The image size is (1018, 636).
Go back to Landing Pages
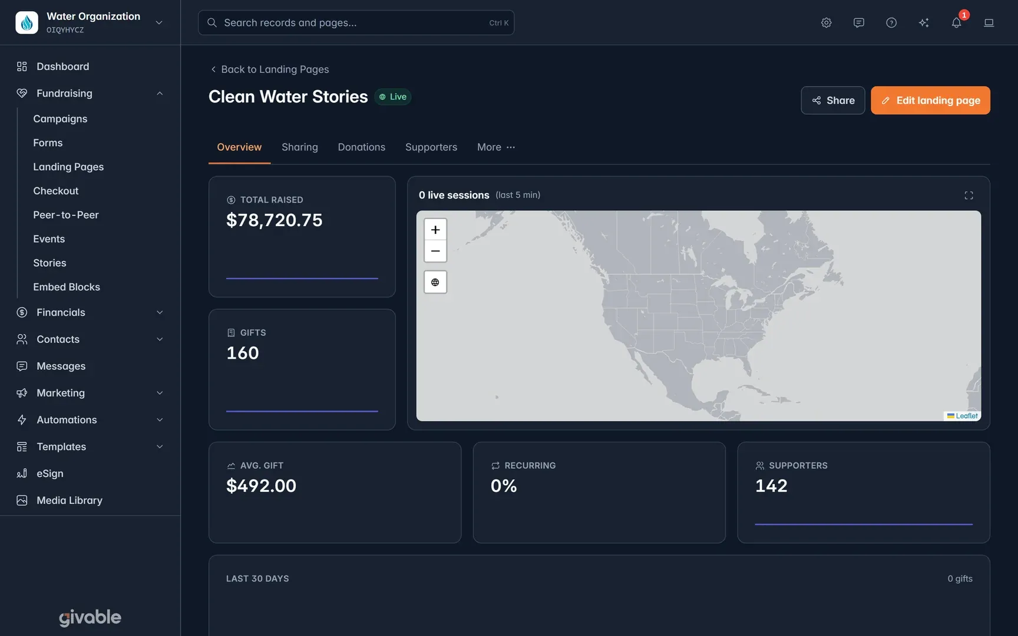coord(270,69)
